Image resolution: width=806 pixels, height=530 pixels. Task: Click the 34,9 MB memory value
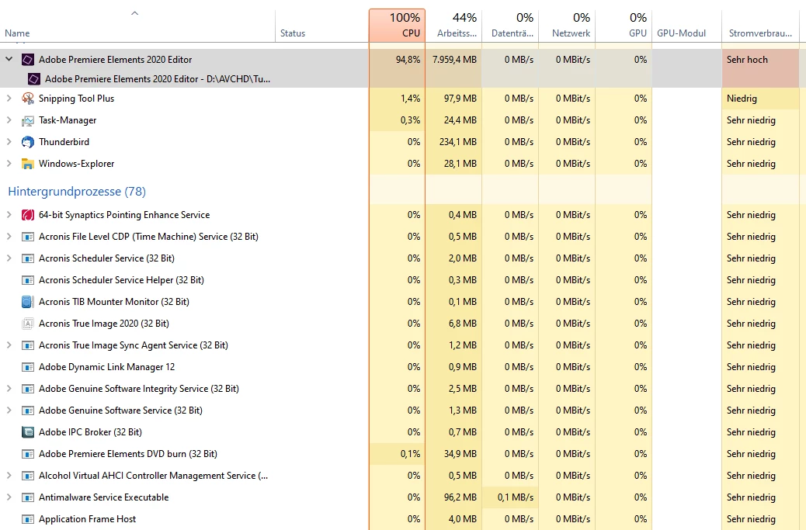pyautogui.click(x=460, y=453)
